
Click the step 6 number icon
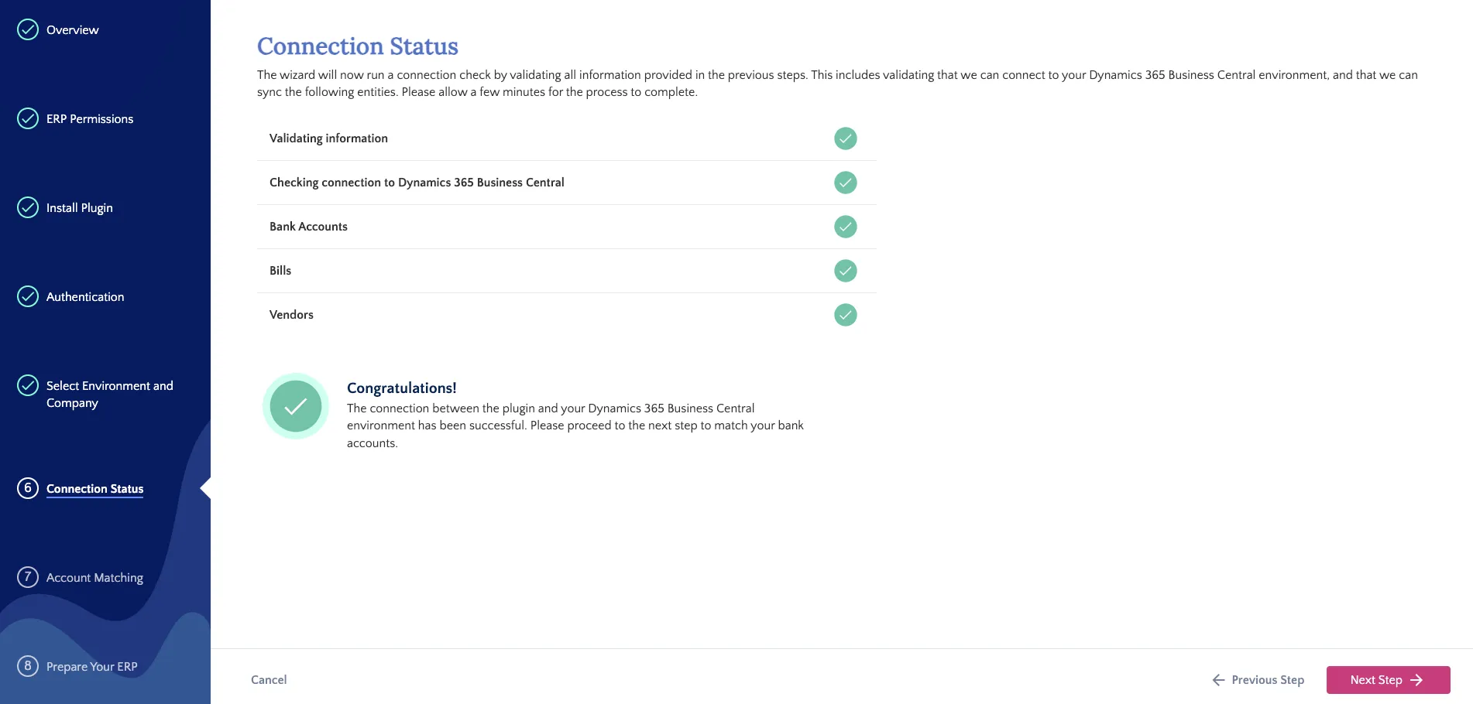coord(28,488)
